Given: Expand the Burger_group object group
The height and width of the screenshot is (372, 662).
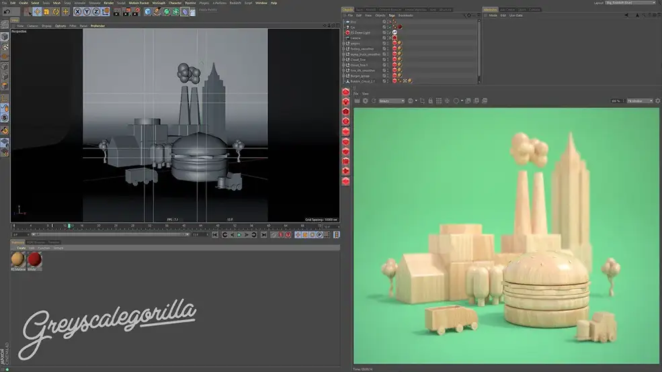Looking at the screenshot, I should coord(343,76).
